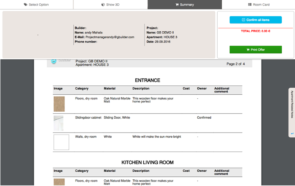Image resolution: width=295 pixels, height=186 pixels.
Task: Click Sliding Door, White material cell
Action: click(117, 117)
